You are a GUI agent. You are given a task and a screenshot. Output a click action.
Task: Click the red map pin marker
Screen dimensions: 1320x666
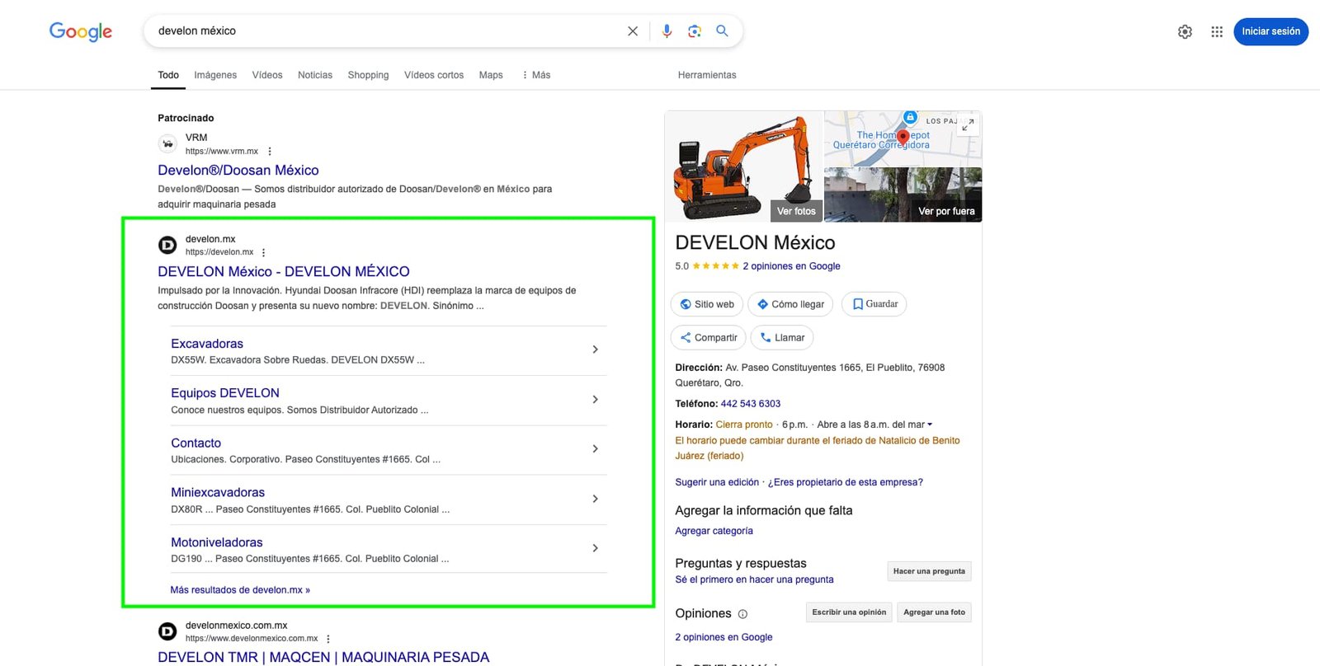coord(903,137)
